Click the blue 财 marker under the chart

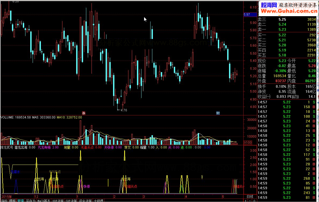tap(218, 113)
